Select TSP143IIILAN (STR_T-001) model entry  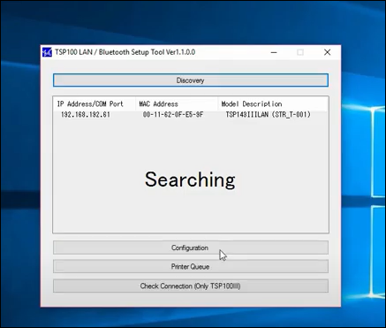coord(268,115)
